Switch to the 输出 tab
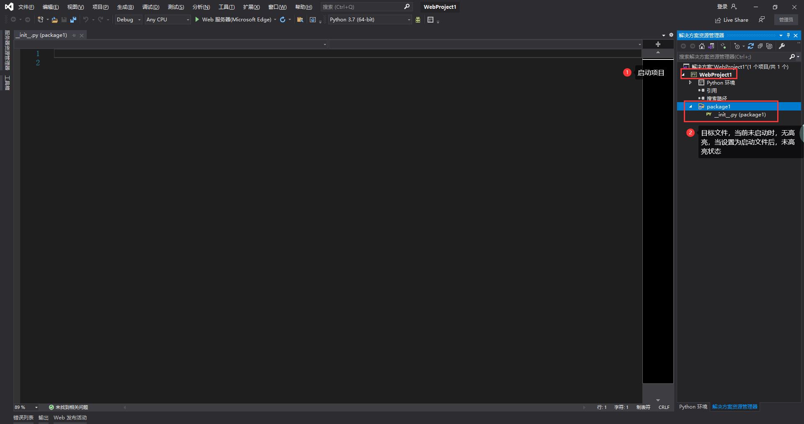Viewport: 804px width, 424px height. coord(44,418)
